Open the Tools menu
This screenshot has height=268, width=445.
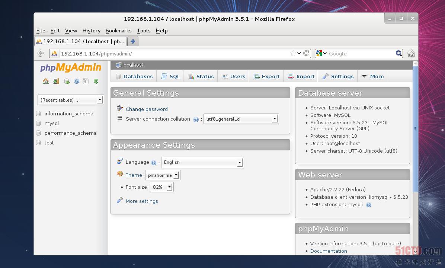144,31
